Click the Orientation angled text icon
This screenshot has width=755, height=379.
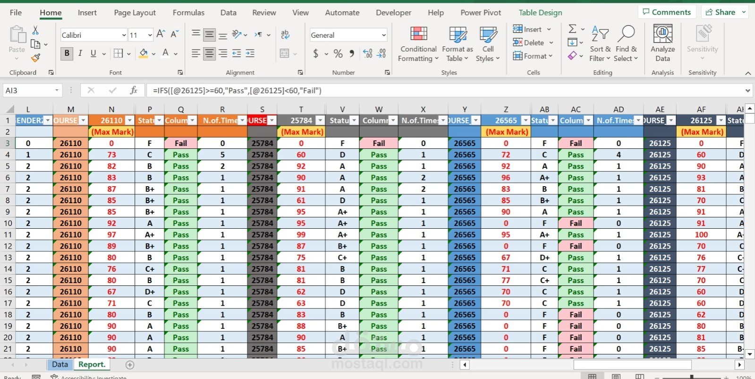coord(237,34)
